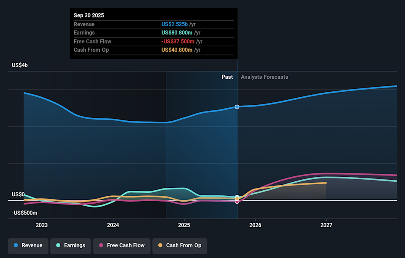The height and width of the screenshot is (258, 405).
Task: Select the 2026 x-axis label
Action: pos(255,225)
